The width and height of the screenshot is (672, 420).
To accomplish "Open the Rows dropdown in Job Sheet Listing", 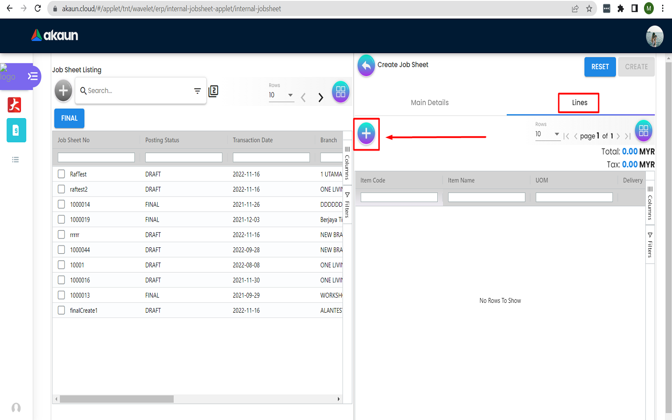I will point(281,95).
